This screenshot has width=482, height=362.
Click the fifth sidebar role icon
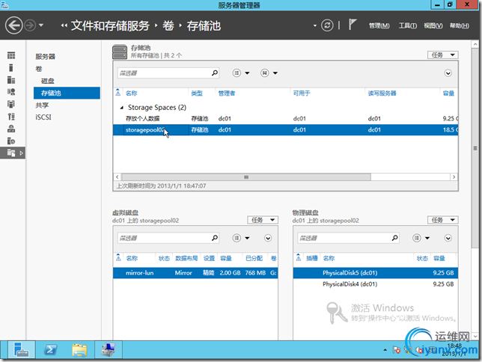click(x=11, y=104)
